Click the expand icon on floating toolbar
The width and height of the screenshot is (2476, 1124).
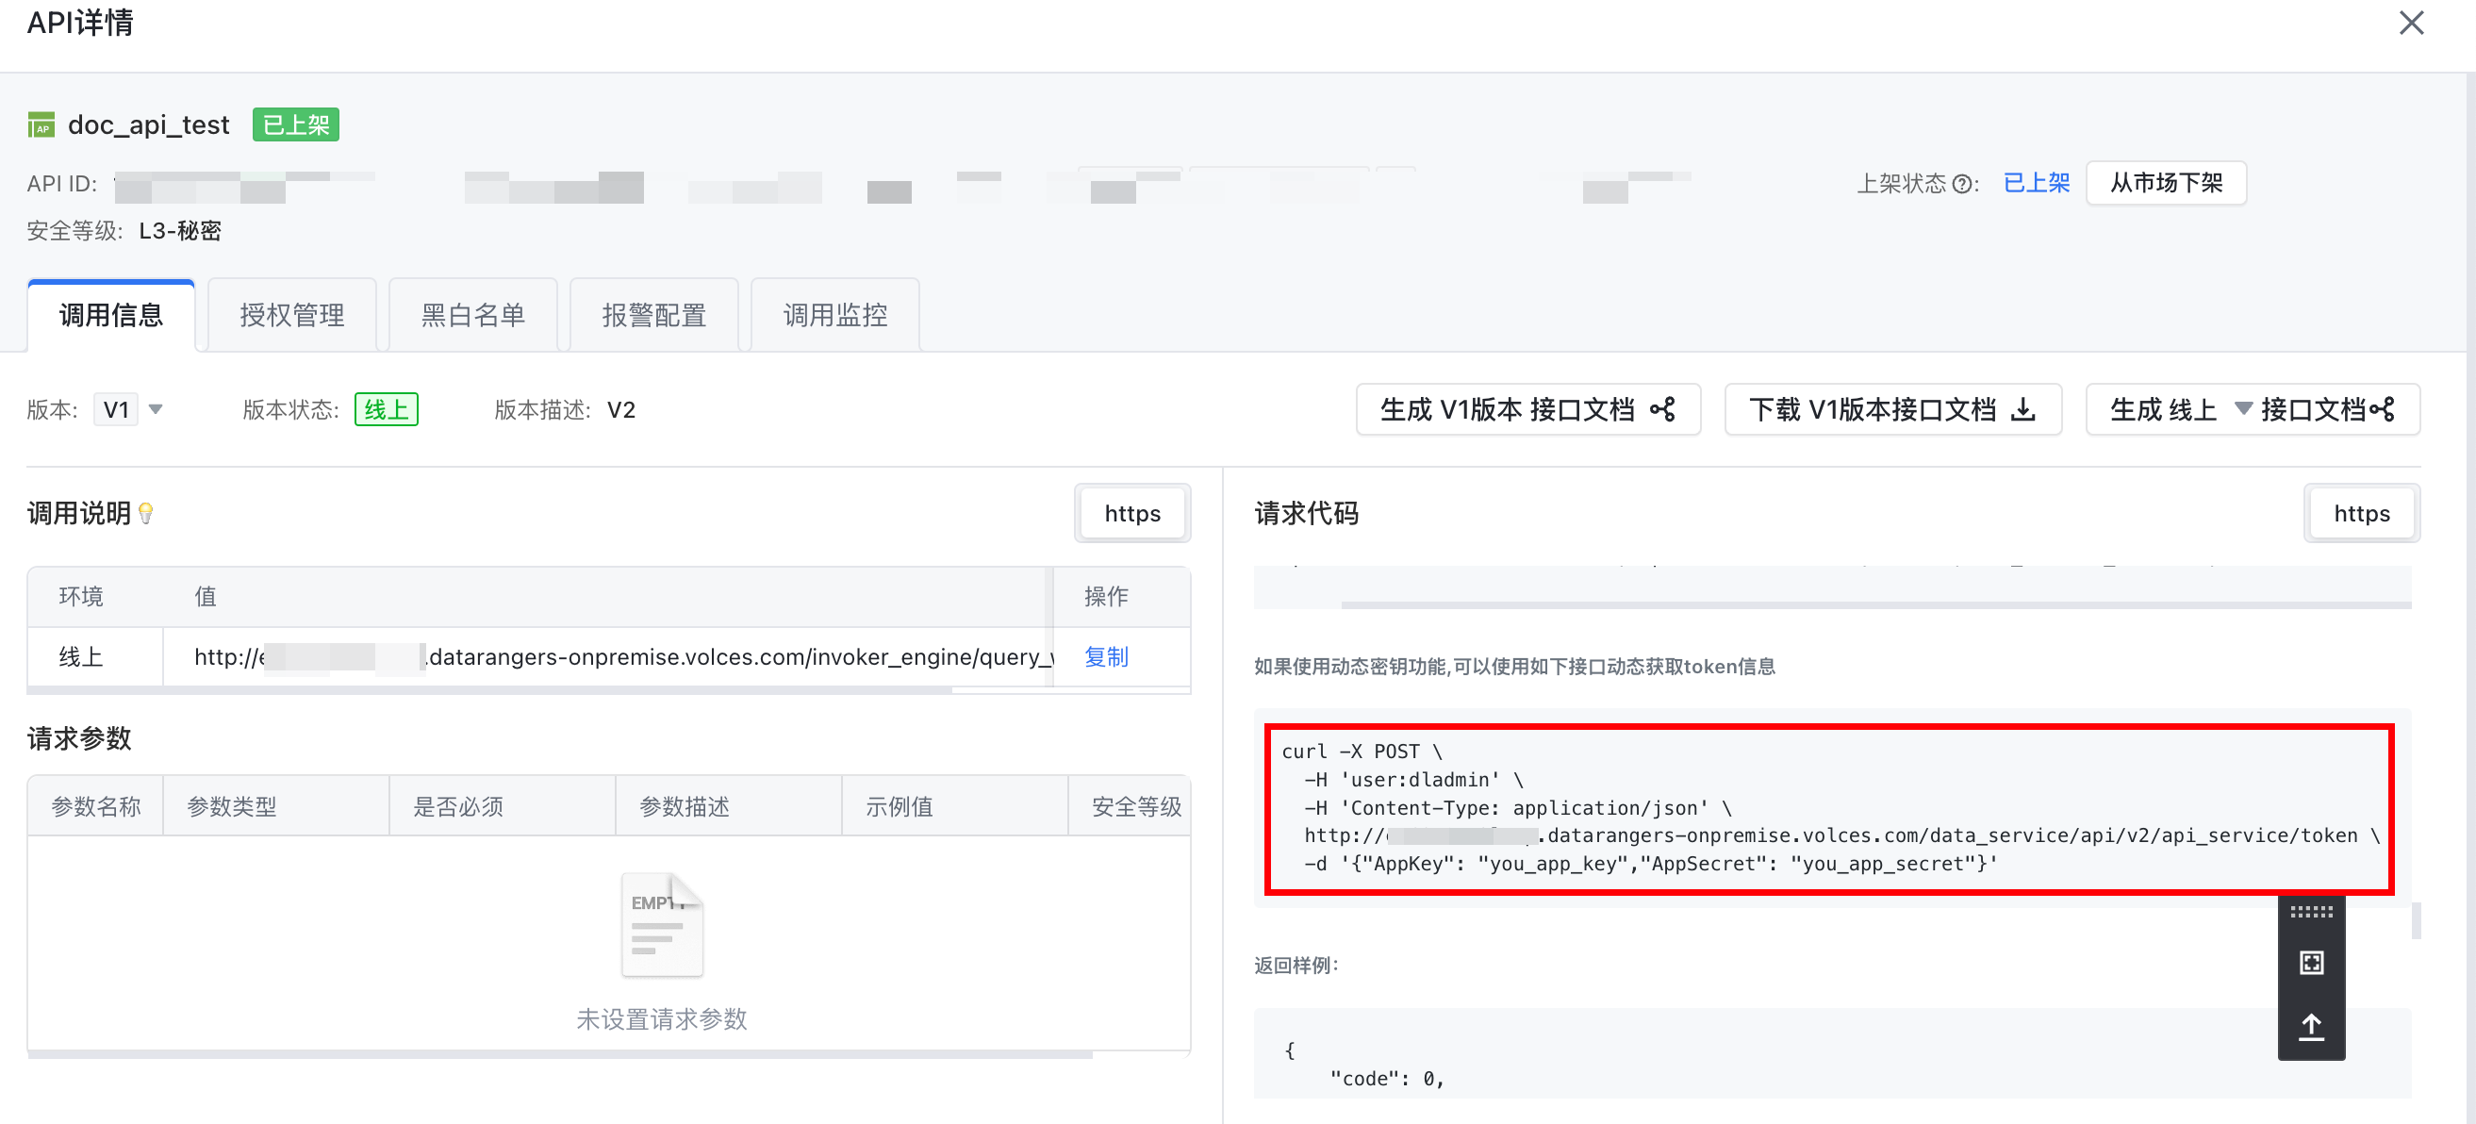click(x=2311, y=963)
